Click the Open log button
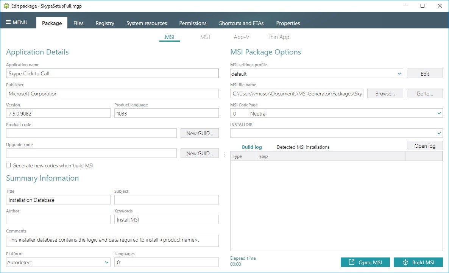449x273 pixels. (x=425, y=146)
